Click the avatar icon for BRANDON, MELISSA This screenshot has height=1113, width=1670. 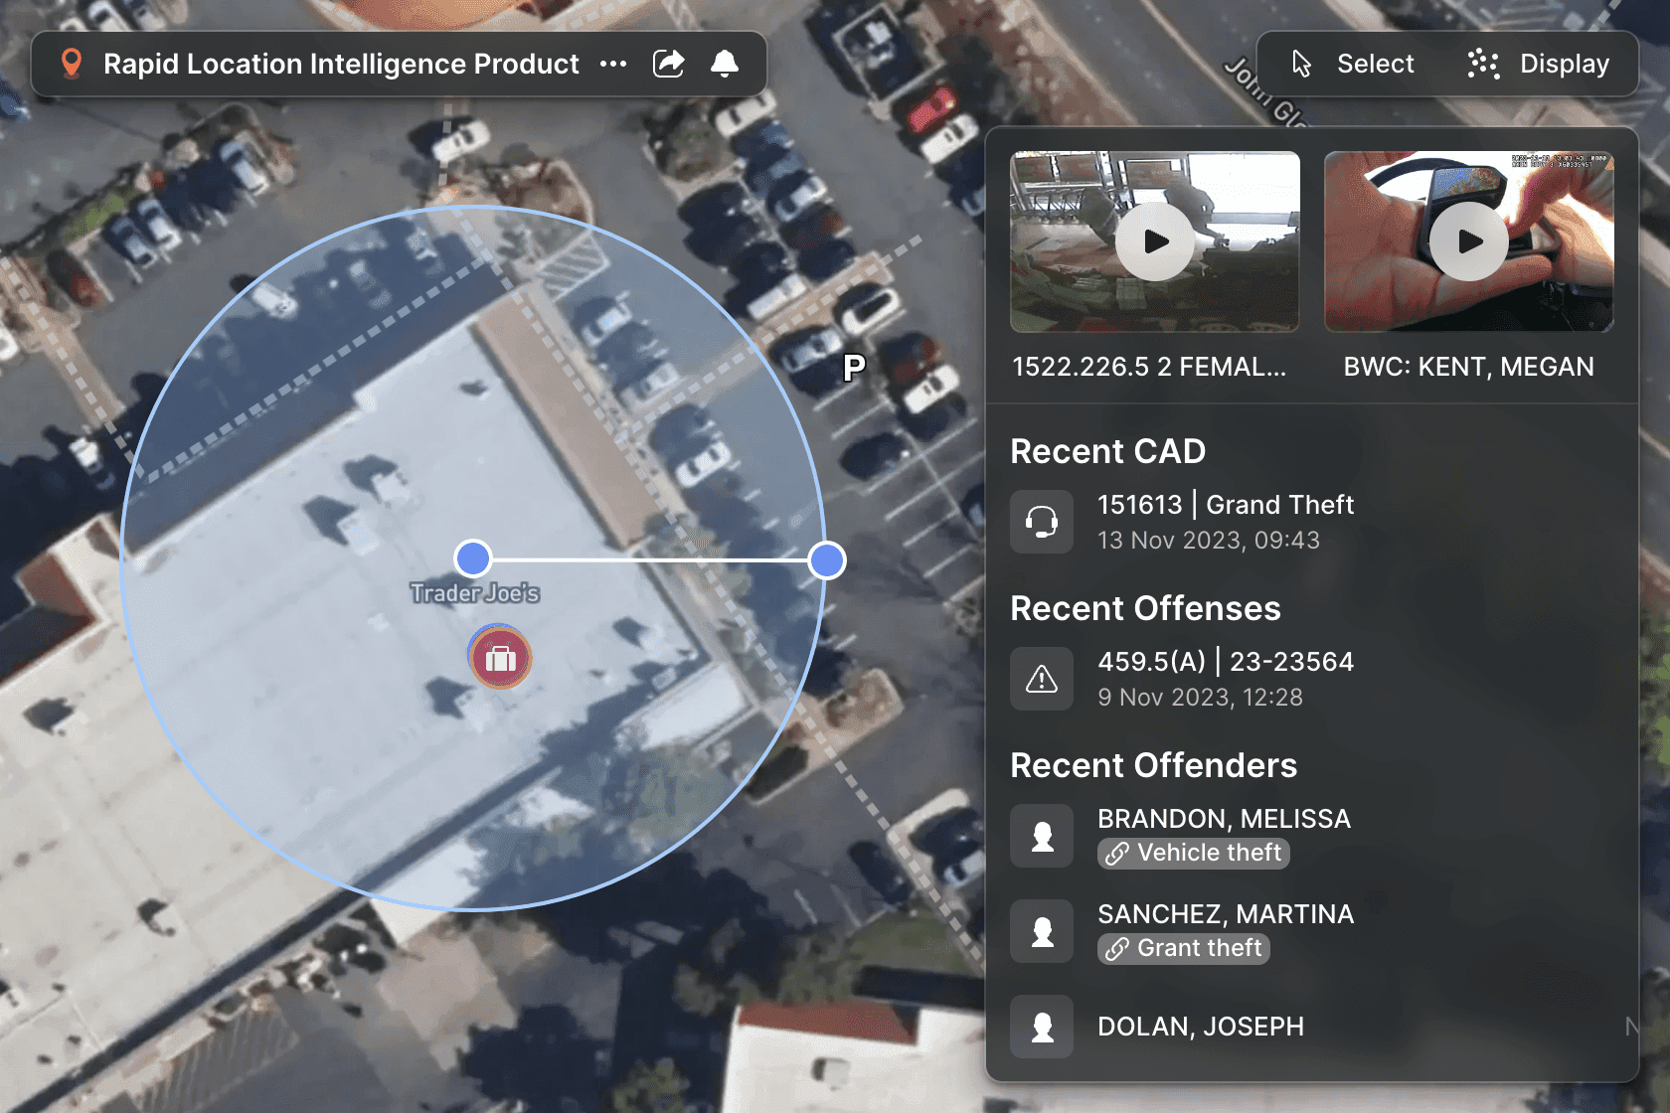(x=1042, y=836)
